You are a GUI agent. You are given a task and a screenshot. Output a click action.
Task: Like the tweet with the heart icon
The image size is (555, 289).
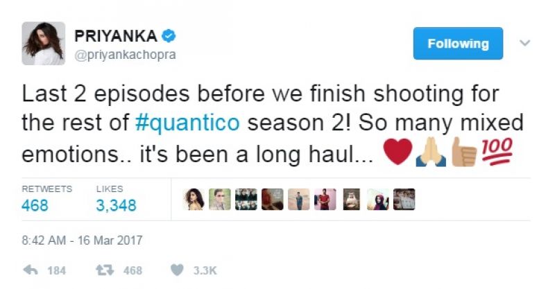pyautogui.click(x=177, y=270)
